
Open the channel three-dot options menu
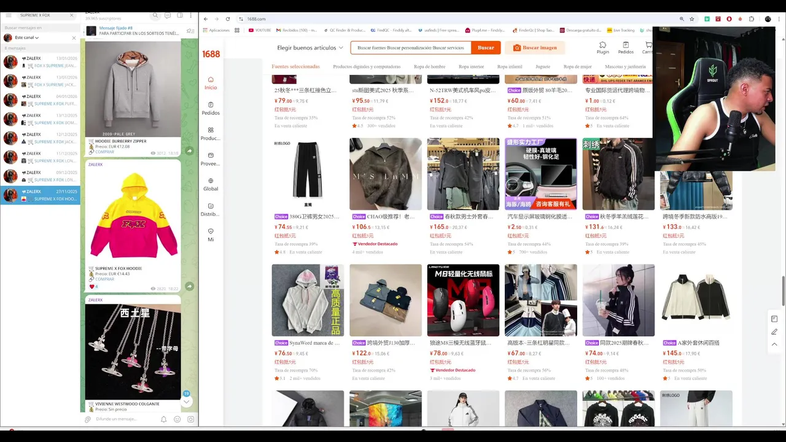[191, 15]
